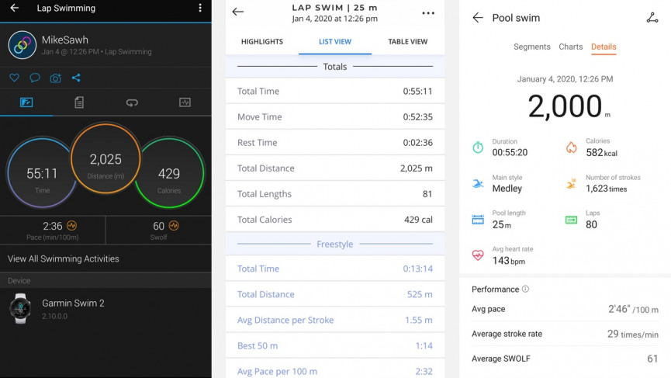This screenshot has width=671, height=378.
Task: Go back from Lap Swimming screen
Action: point(15,8)
